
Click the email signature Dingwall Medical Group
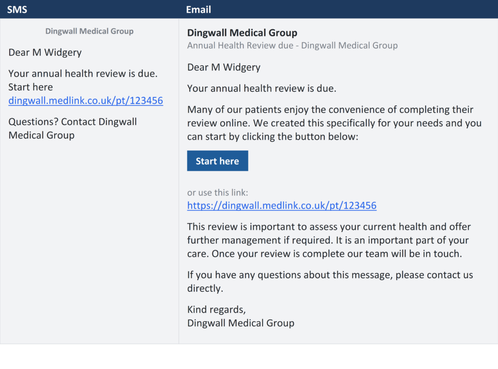(241, 323)
